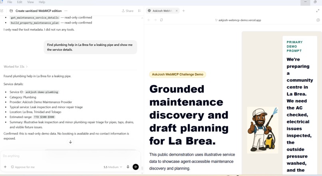The image size is (322, 176).
Task: Expand the 'Worked for 33s' details
Action: [16, 67]
